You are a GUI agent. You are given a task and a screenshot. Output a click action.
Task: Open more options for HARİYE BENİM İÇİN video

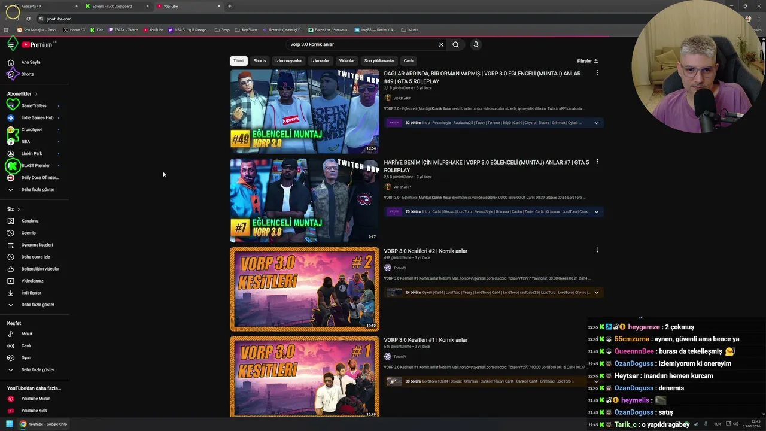click(x=597, y=162)
